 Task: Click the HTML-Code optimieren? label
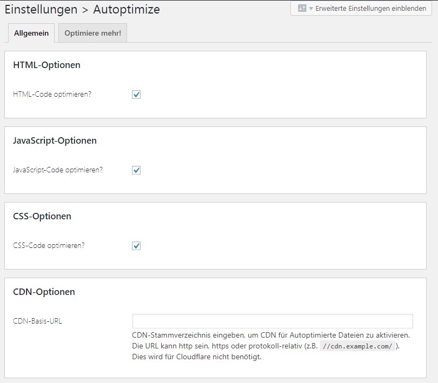52,95
